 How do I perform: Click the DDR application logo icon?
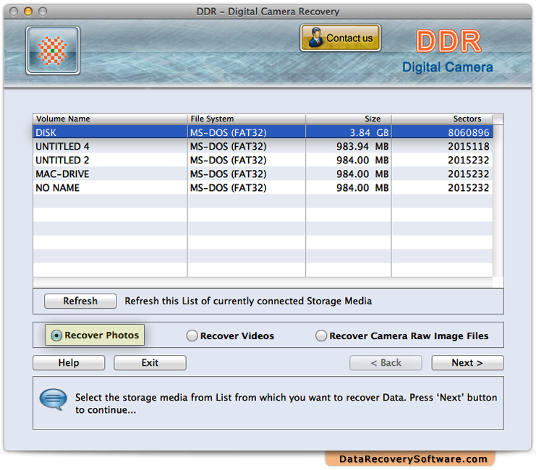(53, 50)
